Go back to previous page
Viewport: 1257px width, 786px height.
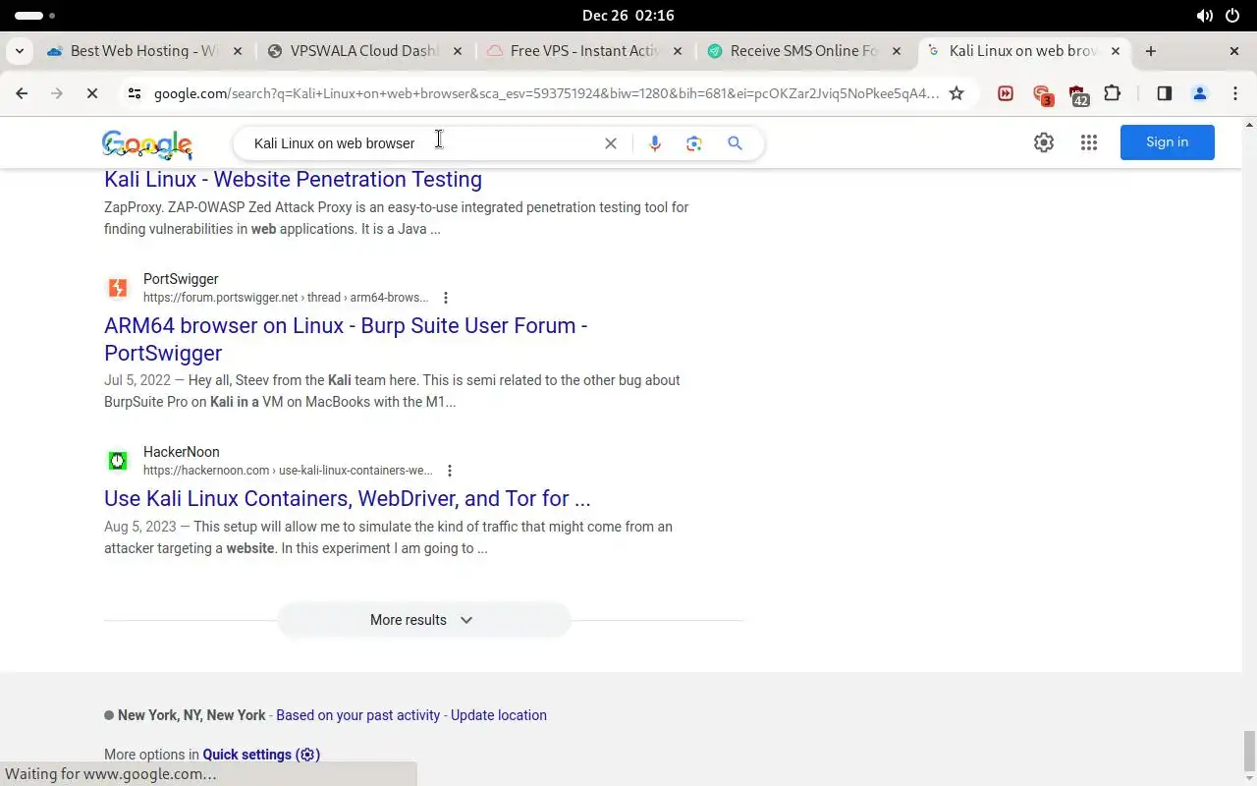(22, 93)
